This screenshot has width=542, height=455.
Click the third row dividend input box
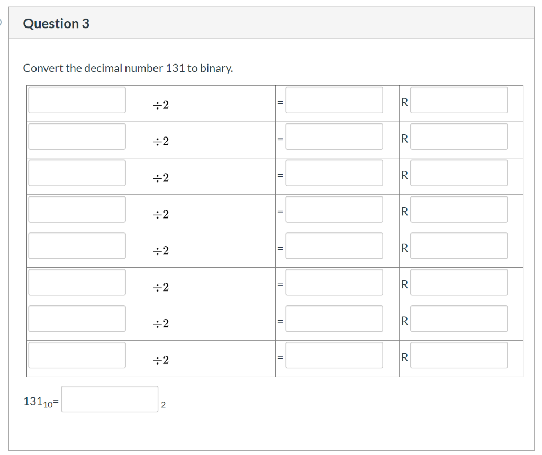pos(76,173)
